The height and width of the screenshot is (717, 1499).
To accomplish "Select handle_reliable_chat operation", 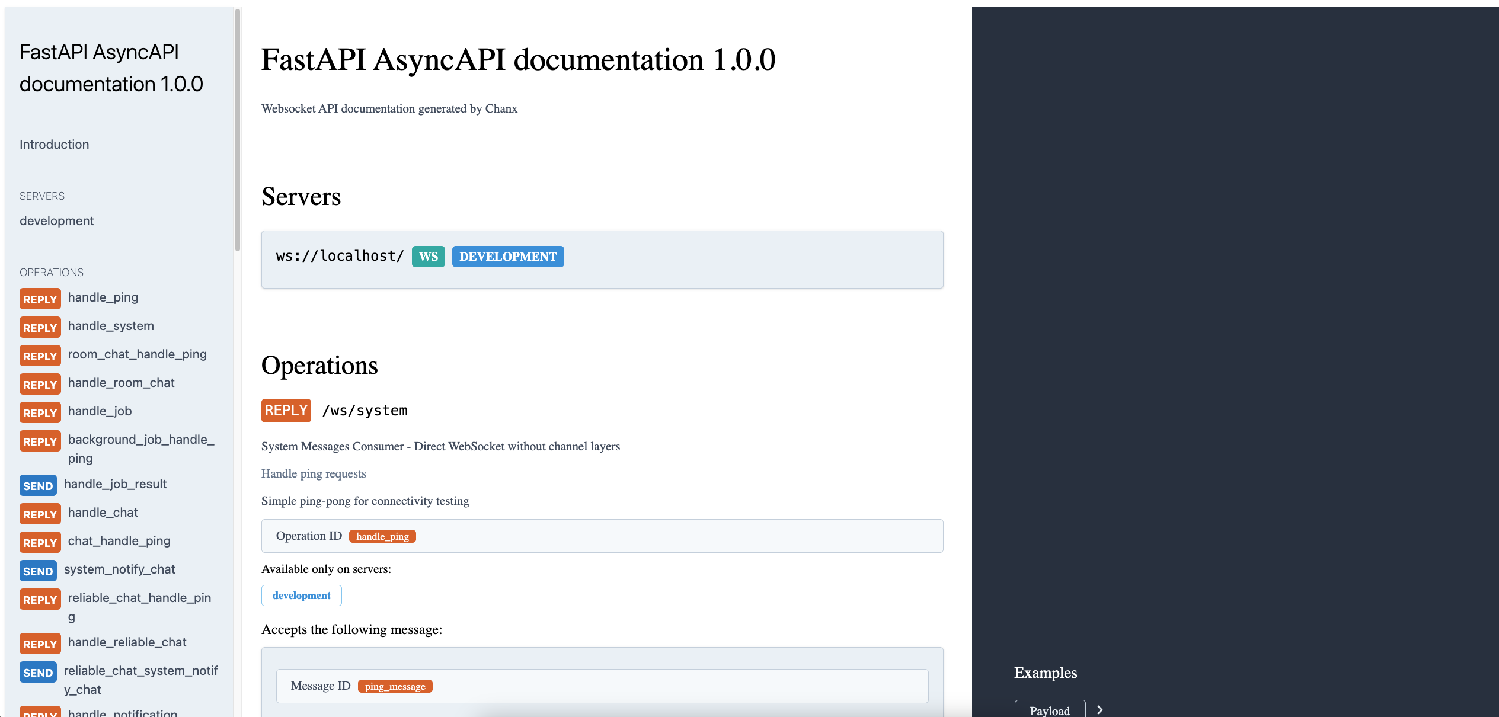I will (127, 642).
